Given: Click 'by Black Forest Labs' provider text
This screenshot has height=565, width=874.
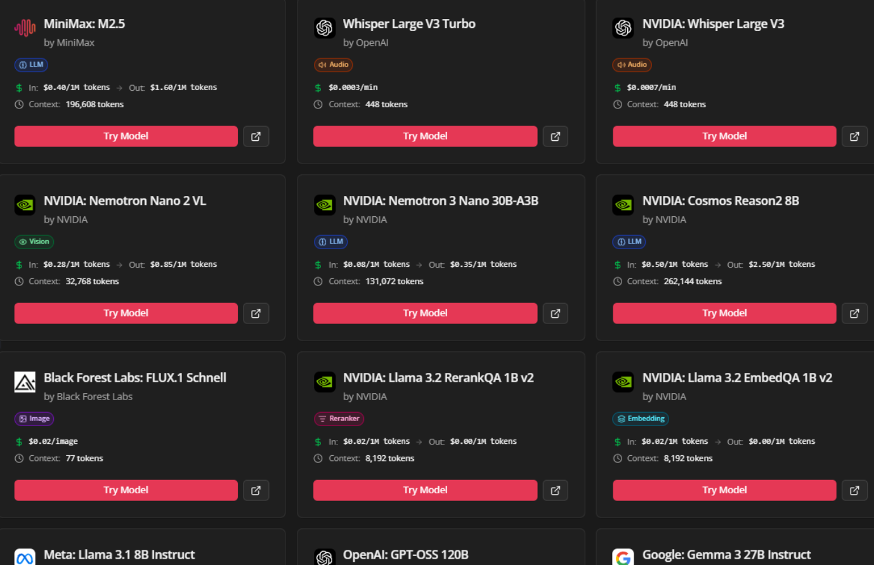Looking at the screenshot, I should tap(88, 396).
